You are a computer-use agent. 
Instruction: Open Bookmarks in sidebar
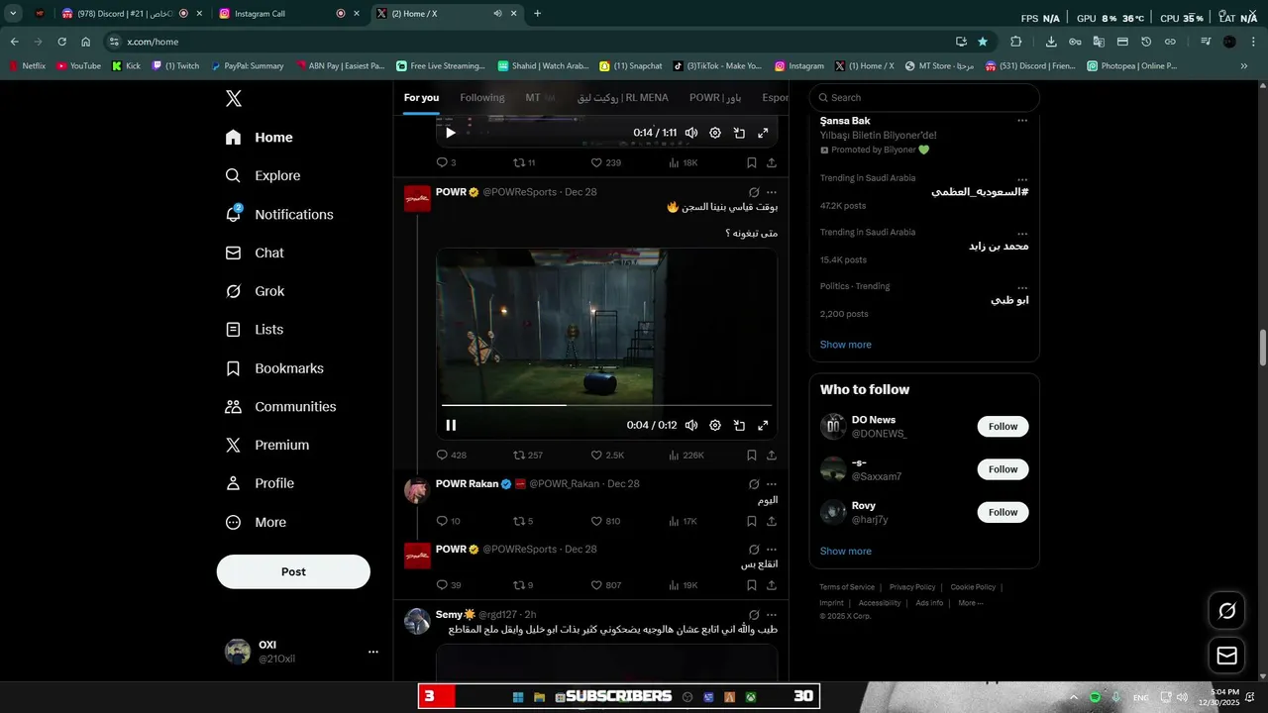click(x=274, y=368)
